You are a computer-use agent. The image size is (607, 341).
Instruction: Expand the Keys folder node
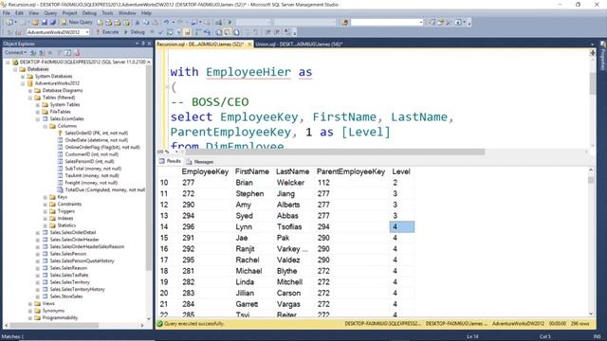(45, 197)
